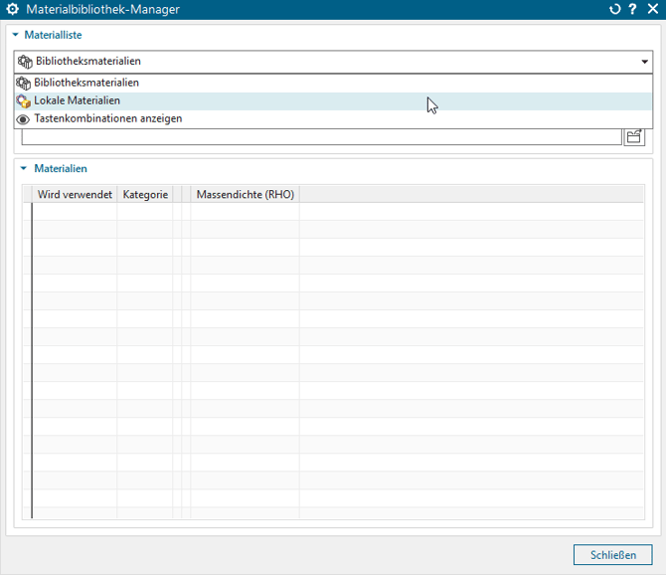Viewport: 666px width, 575px height.
Task: Click the library icon in the selected combo box value
Action: 25,62
